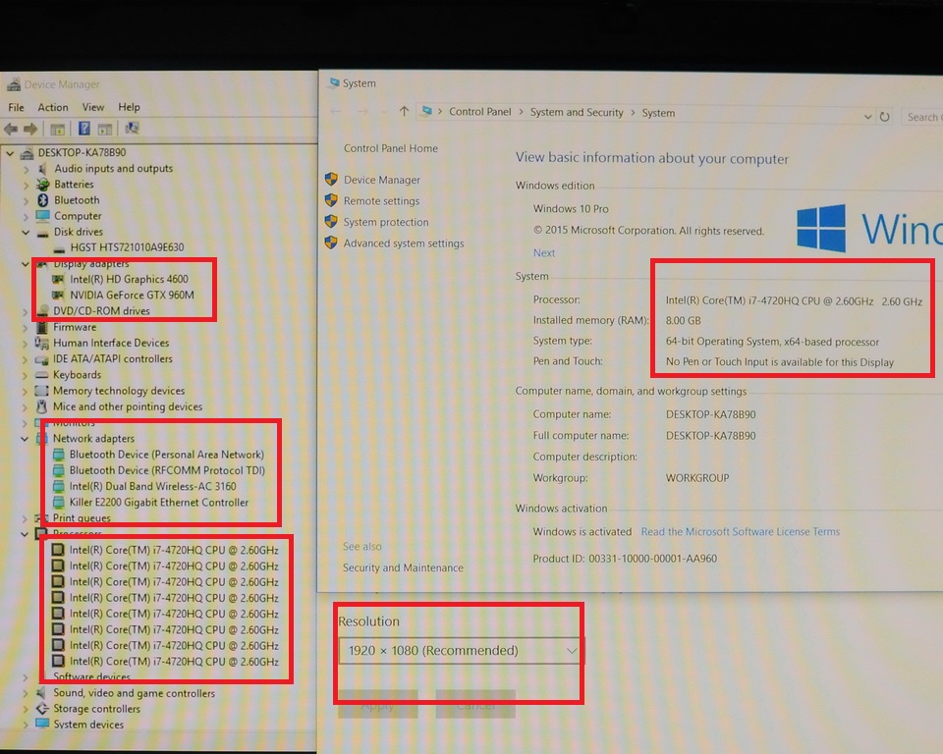Click the NVIDIA GeForce GTX 960M adapter icon

tap(58, 296)
